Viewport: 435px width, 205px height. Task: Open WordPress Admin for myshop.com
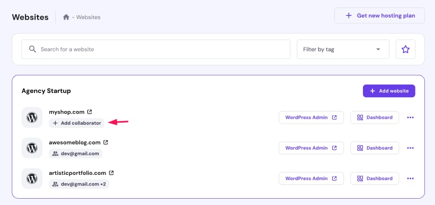(x=311, y=117)
